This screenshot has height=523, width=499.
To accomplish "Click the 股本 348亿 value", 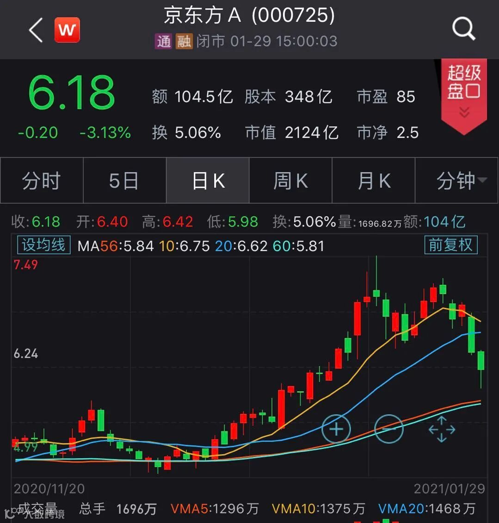I will pyautogui.click(x=288, y=97).
